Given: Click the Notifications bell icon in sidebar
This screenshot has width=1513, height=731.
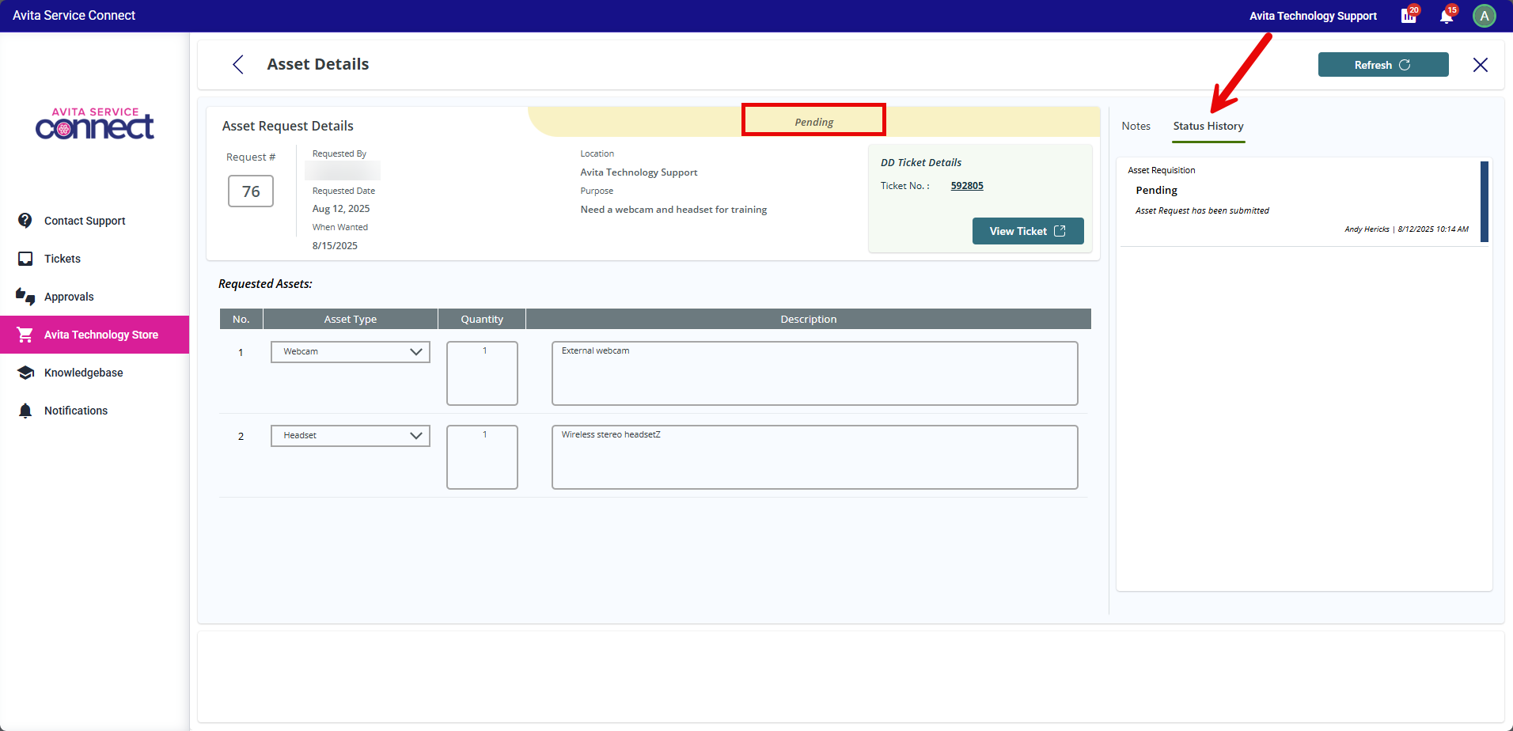Looking at the screenshot, I should (x=25, y=411).
